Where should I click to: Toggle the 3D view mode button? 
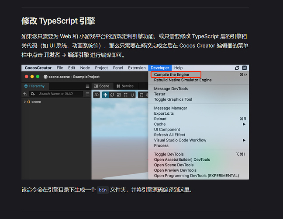[x=97, y=95]
